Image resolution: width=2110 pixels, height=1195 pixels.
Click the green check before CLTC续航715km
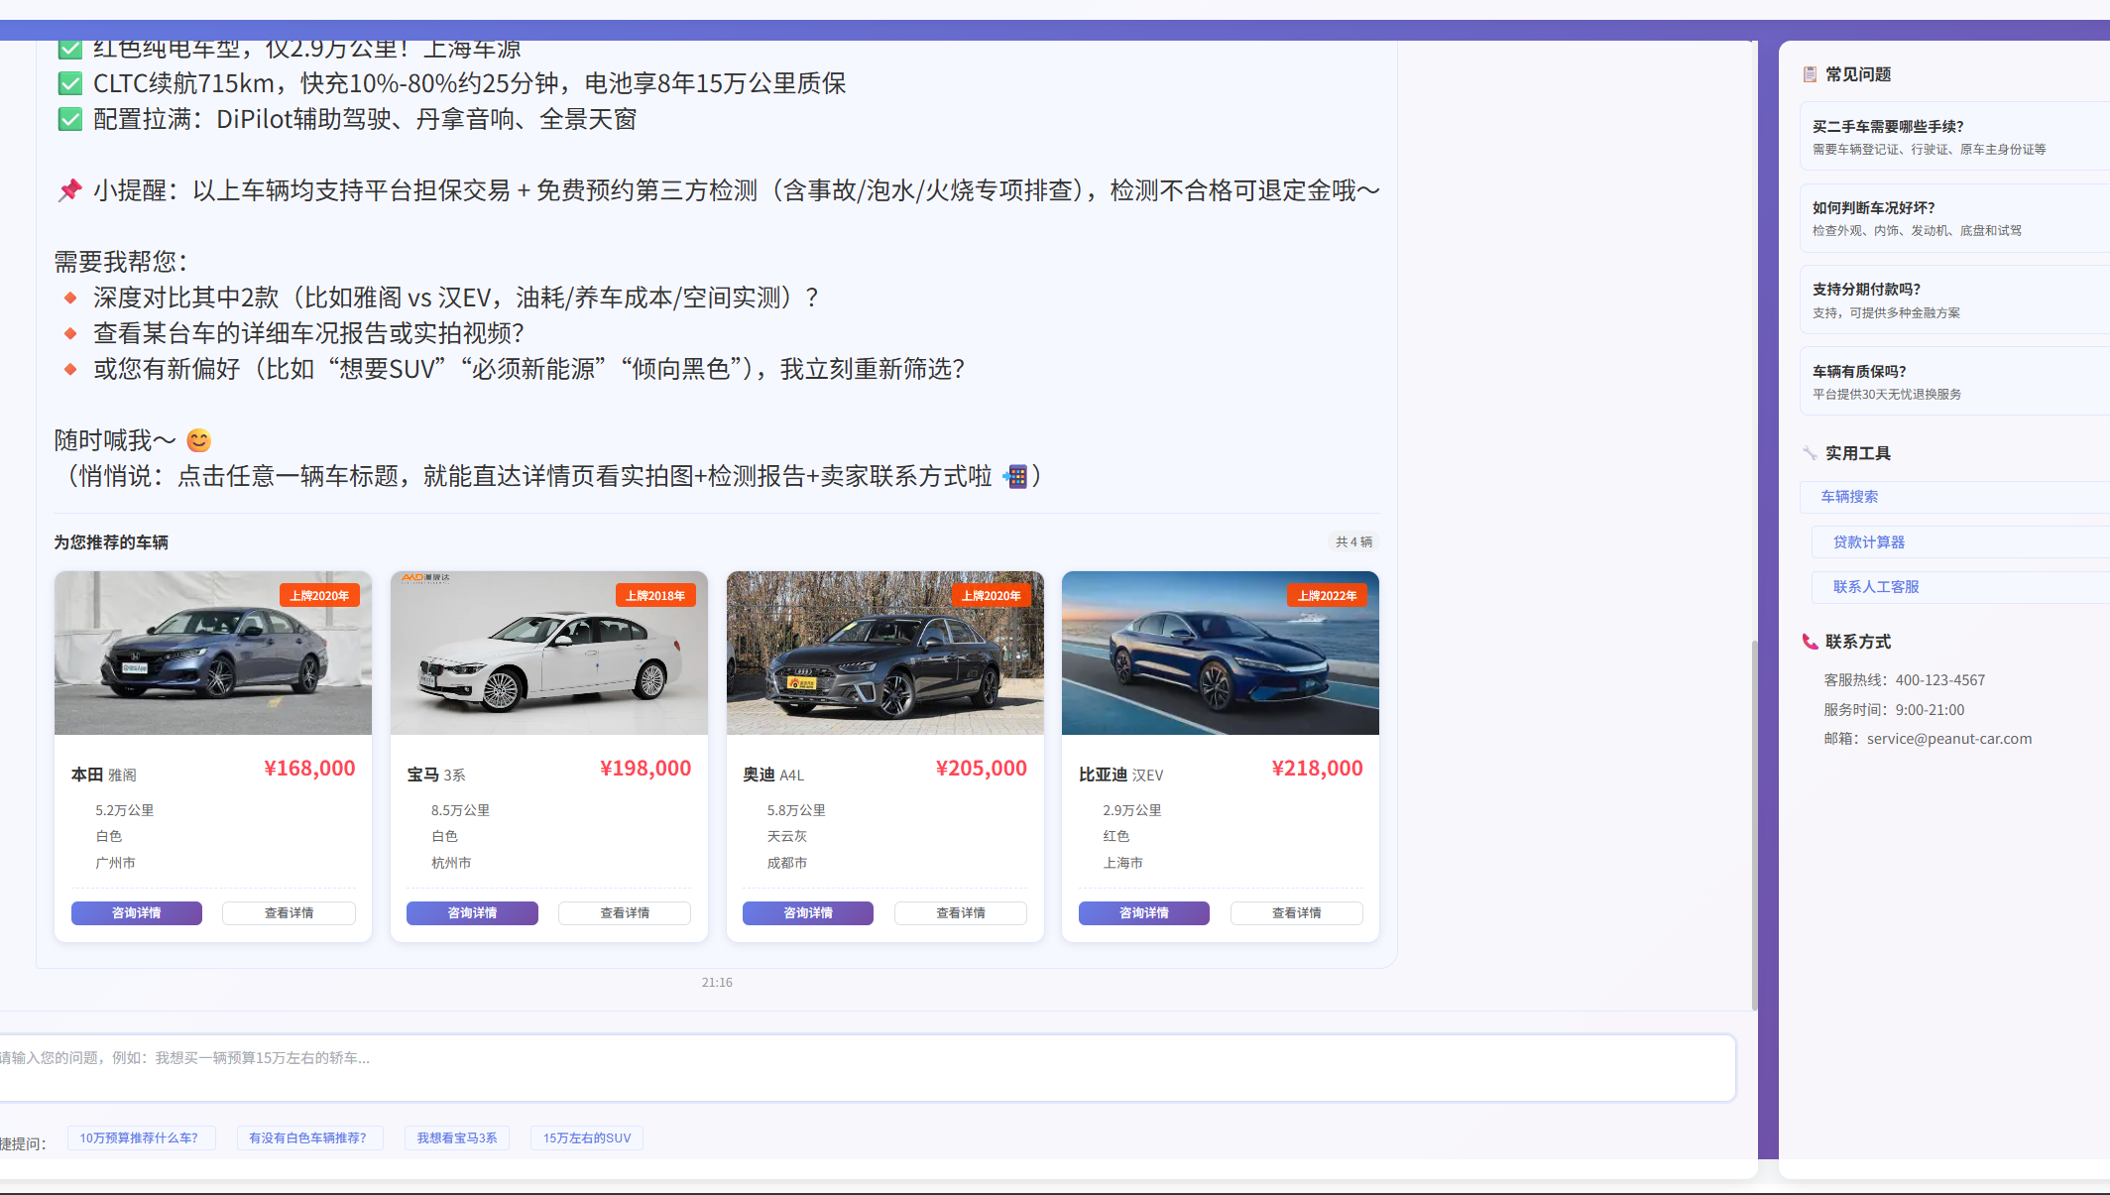click(69, 83)
